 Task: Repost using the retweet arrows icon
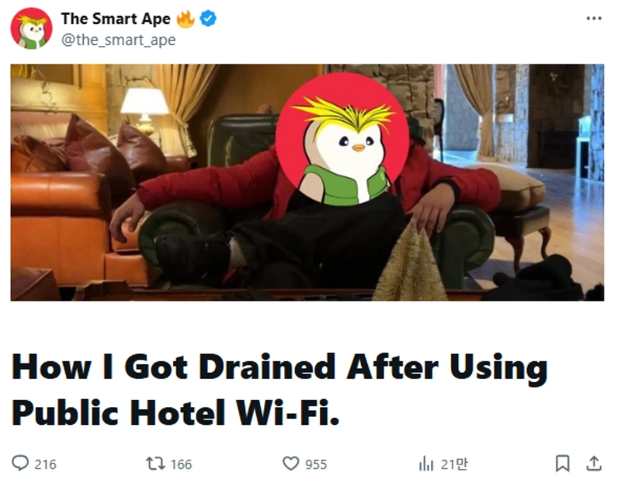(x=155, y=463)
